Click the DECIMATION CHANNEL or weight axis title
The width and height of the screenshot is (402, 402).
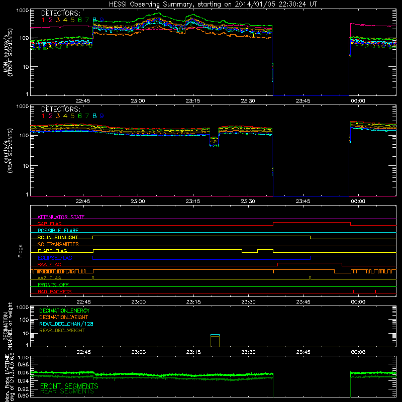coord(8,326)
